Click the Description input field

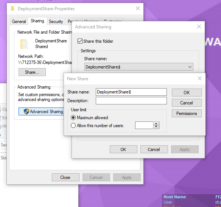[131, 101]
